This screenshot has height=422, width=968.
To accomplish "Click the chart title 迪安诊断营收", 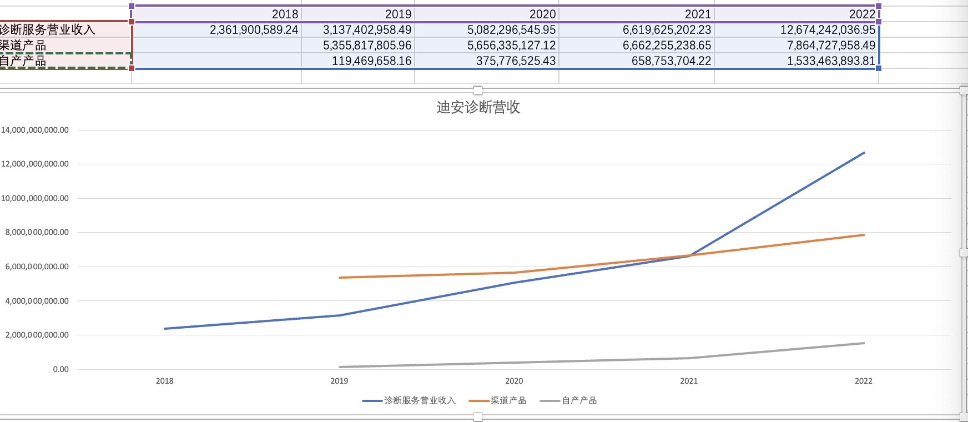I will tap(478, 107).
